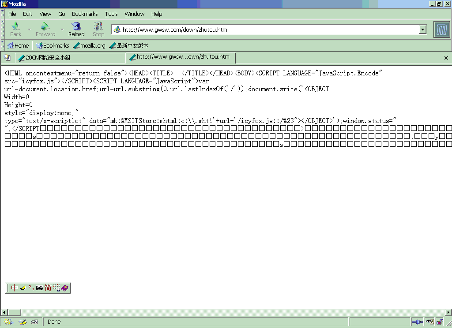Click the Mozilla throbber logo
452x328 pixels.
(441, 30)
